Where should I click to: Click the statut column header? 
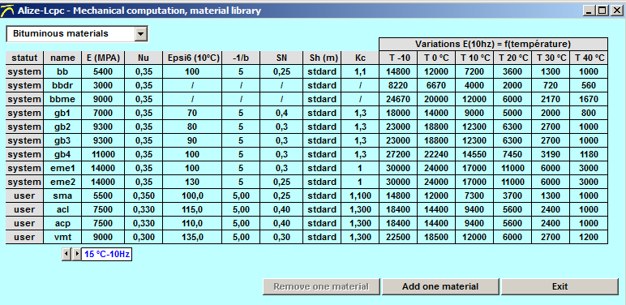[24, 58]
